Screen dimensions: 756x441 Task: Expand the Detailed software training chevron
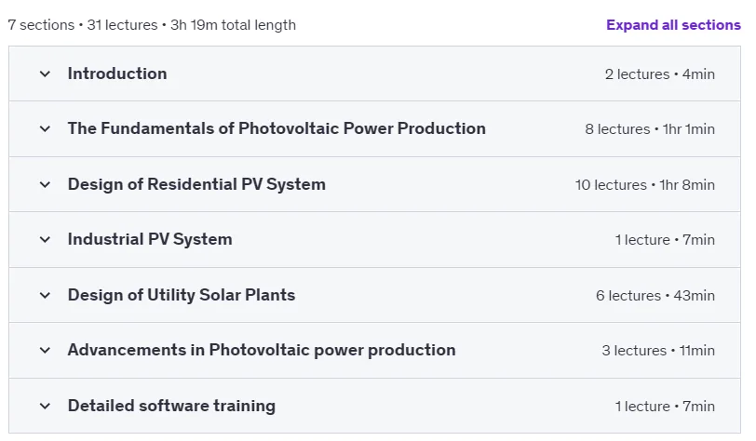[x=45, y=407]
